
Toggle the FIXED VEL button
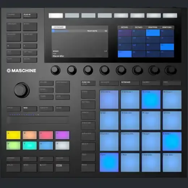click(x=88, y=83)
